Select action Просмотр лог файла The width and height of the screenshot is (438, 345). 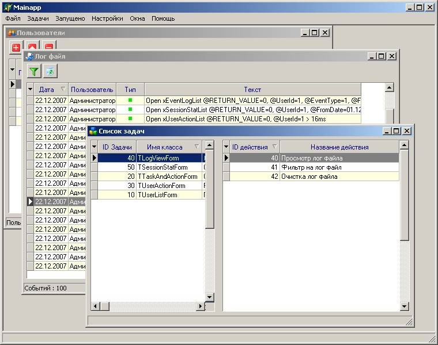[x=311, y=158]
